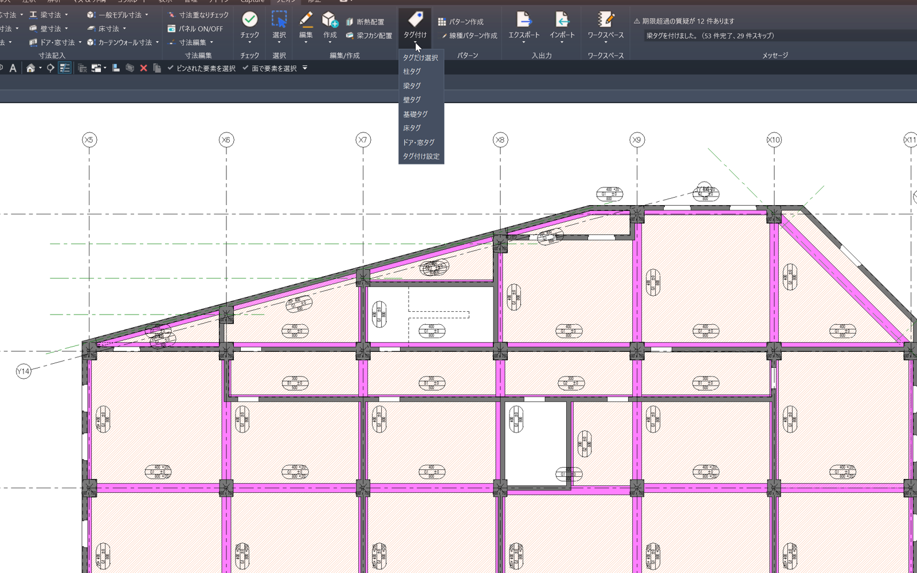Run 寸法重なりチェック

[198, 15]
